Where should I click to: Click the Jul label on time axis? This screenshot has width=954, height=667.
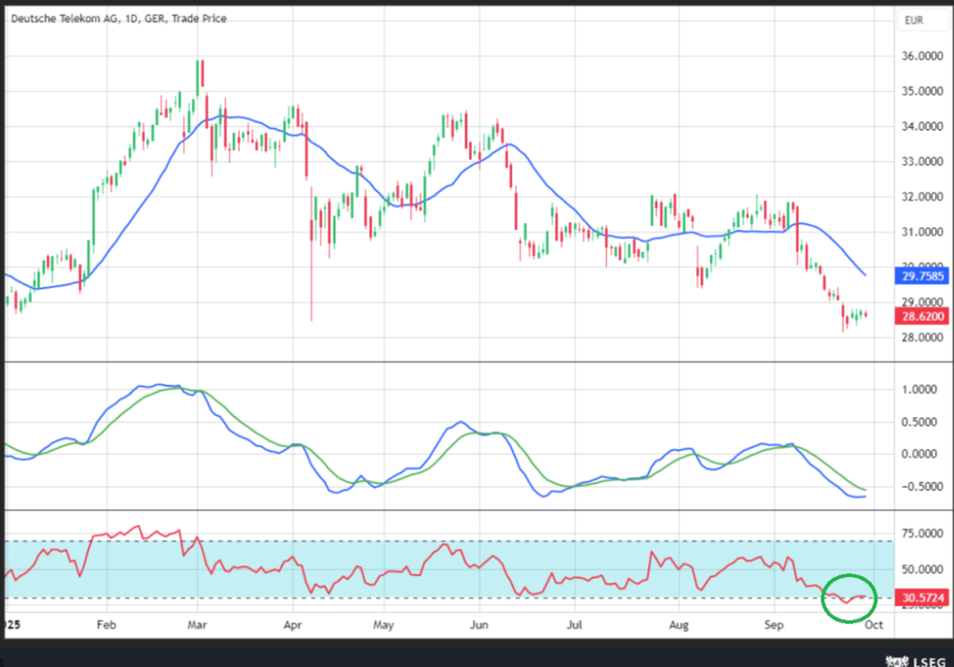574,624
